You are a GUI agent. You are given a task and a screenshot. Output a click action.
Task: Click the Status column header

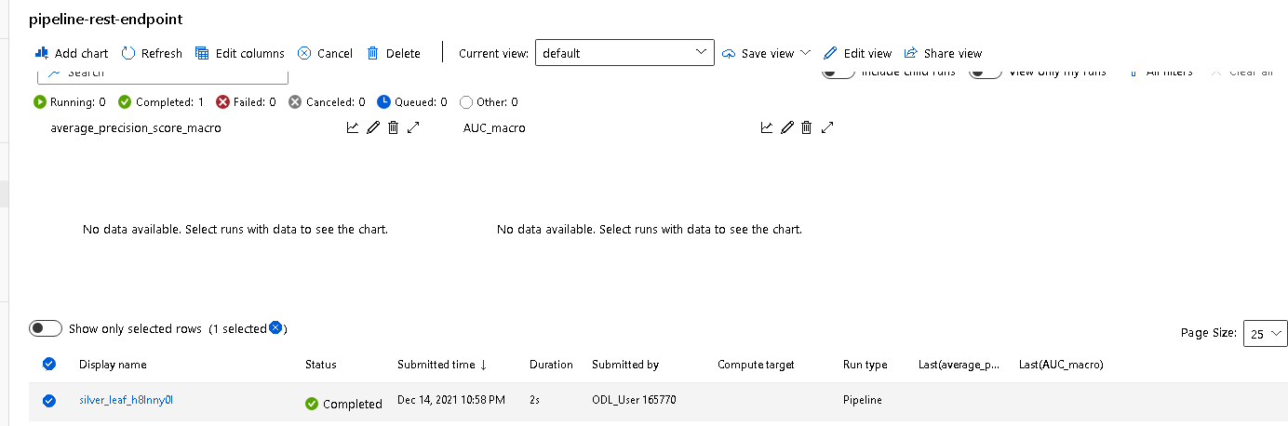point(321,365)
